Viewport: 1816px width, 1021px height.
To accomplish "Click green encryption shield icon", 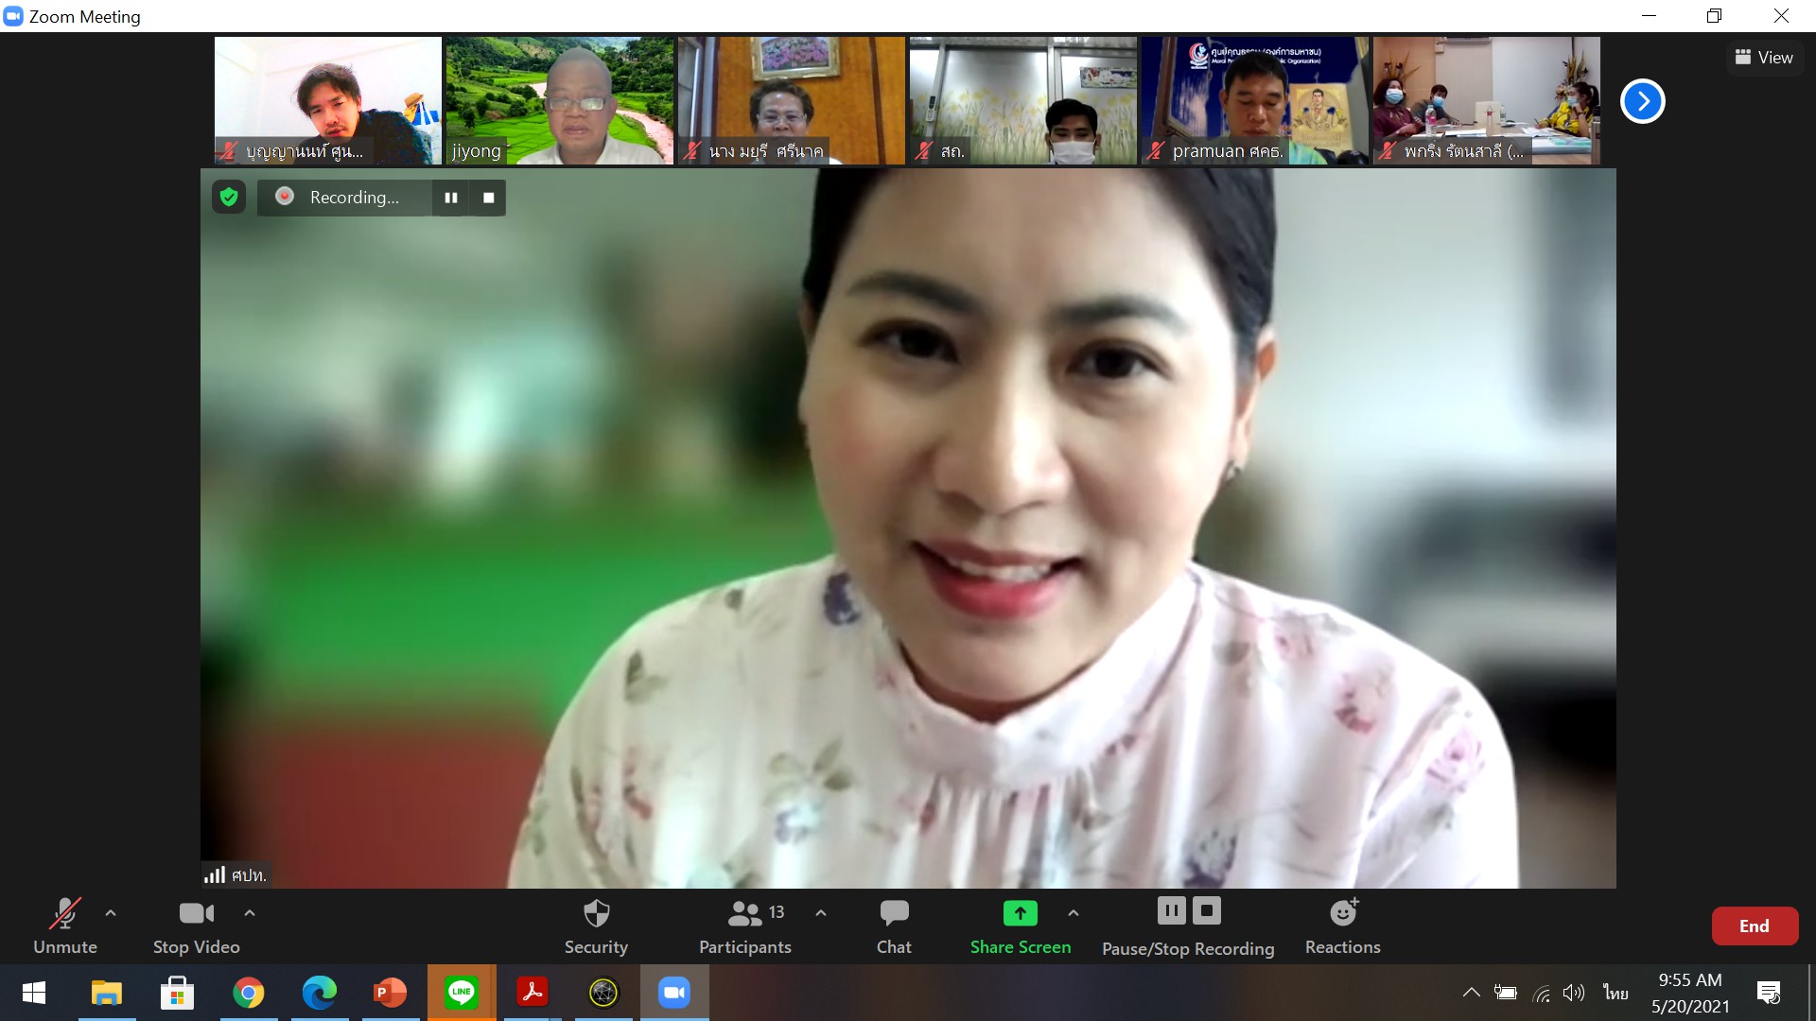I will click(229, 197).
